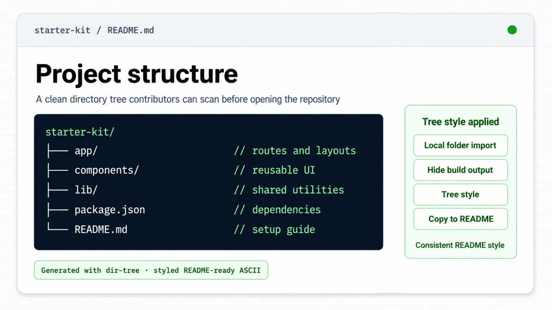Click the 'Generated with dir-tree' badge

coord(151,270)
